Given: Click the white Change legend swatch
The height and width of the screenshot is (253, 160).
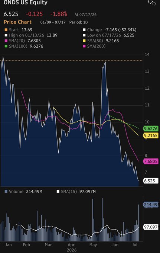Looking at the screenshot, I should [84, 30].
